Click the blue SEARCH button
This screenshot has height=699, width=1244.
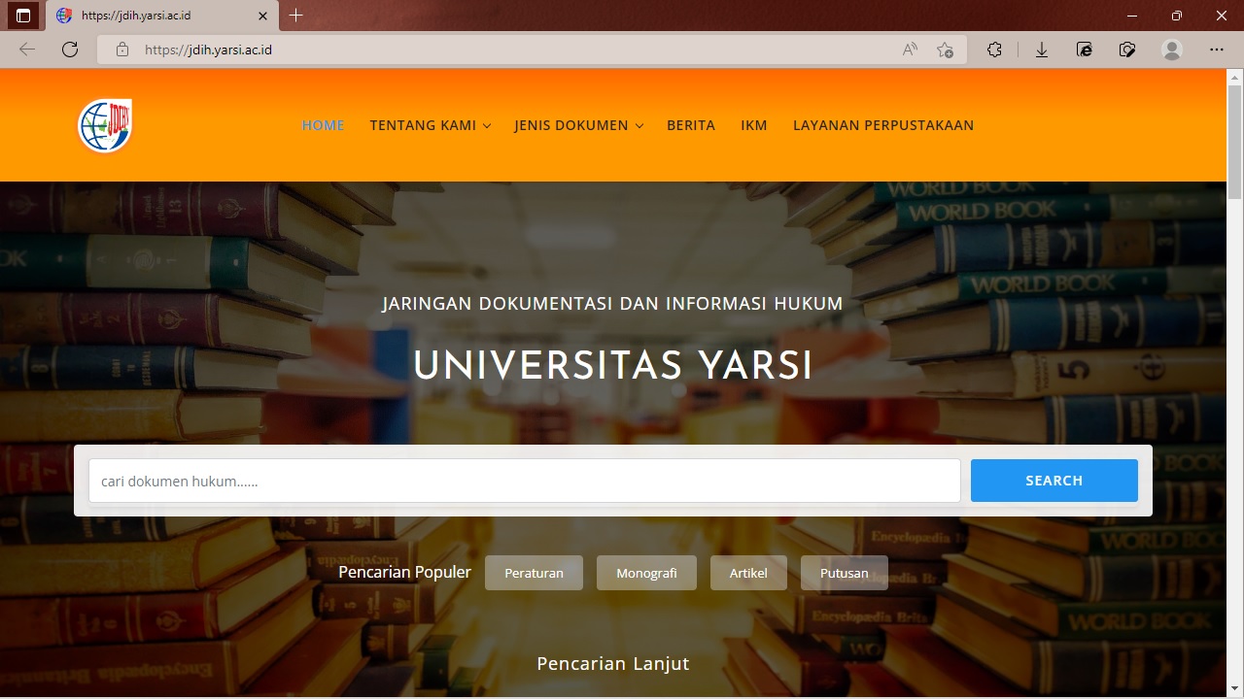(1054, 481)
